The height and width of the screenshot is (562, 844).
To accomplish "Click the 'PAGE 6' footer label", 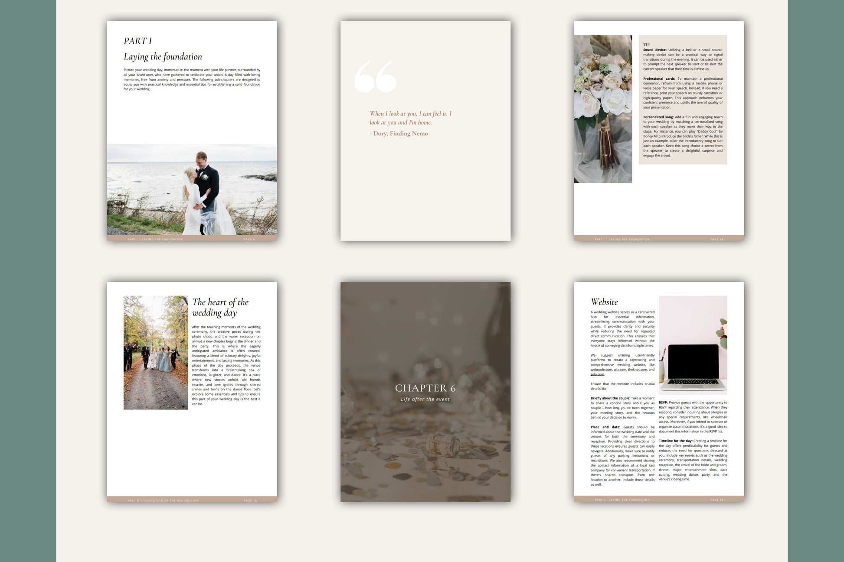I will click(249, 239).
